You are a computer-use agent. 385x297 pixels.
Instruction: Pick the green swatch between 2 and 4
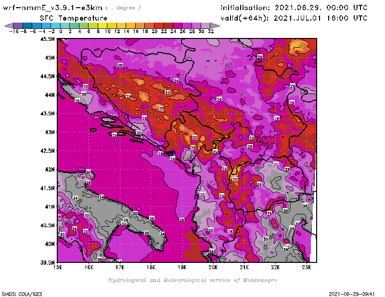pyautogui.click(x=75, y=25)
